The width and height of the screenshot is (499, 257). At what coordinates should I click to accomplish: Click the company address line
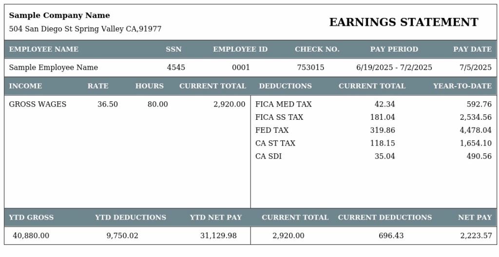click(x=85, y=29)
